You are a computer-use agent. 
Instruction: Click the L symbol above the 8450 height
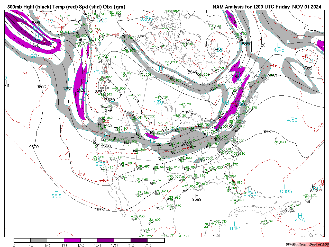click(x=218, y=45)
